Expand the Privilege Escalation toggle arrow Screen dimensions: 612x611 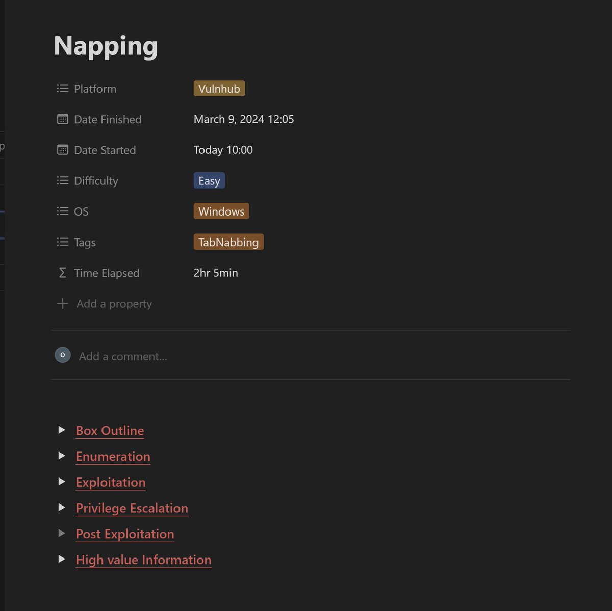click(x=62, y=508)
